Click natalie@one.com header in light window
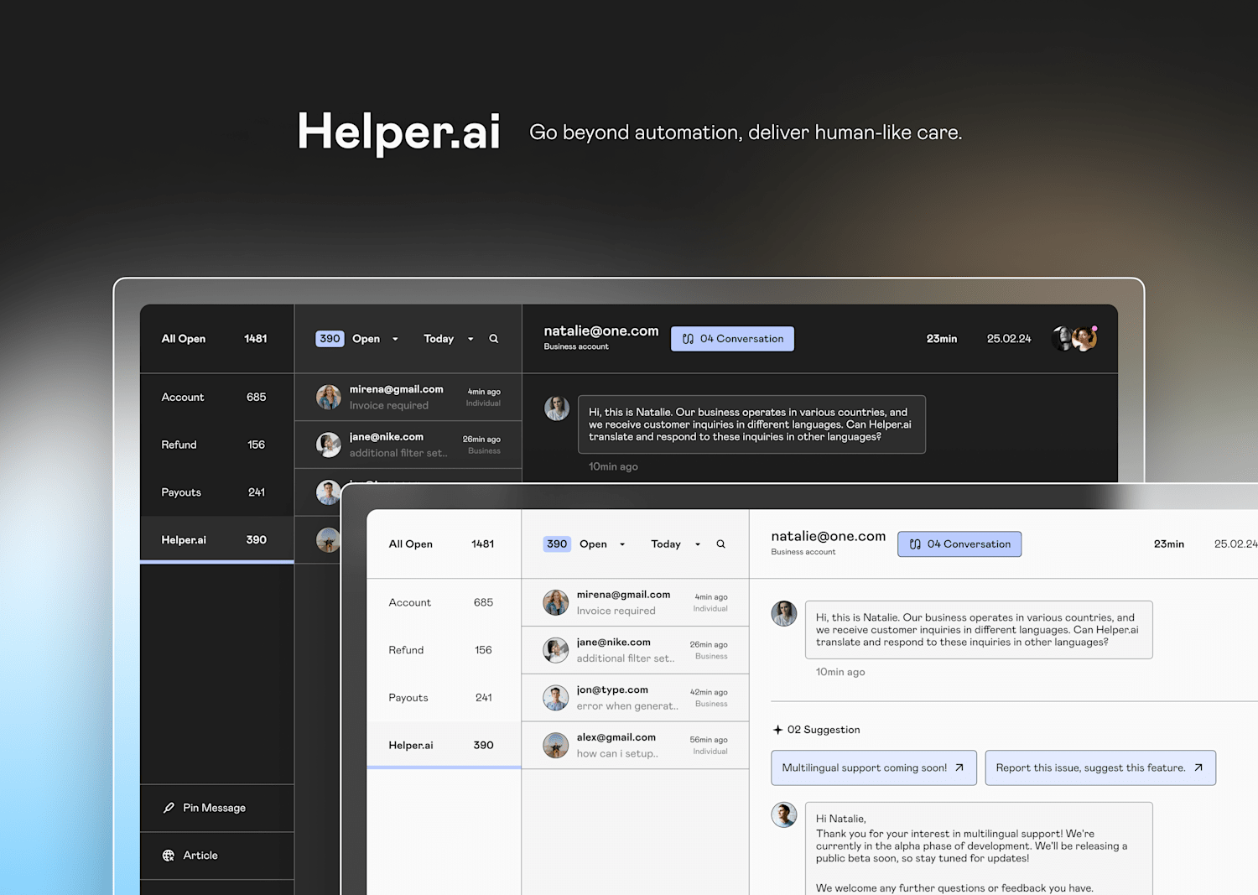 tap(828, 537)
